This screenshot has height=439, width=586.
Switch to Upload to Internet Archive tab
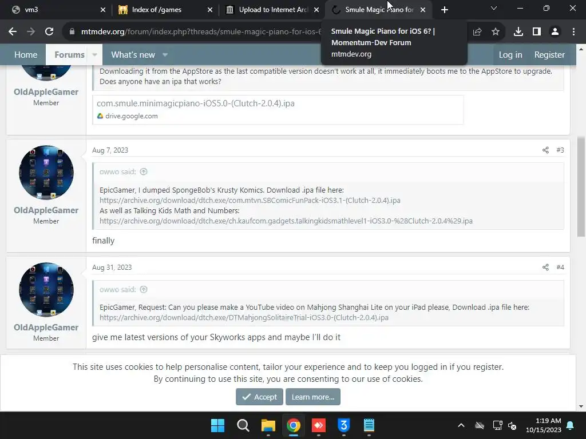pos(273,10)
